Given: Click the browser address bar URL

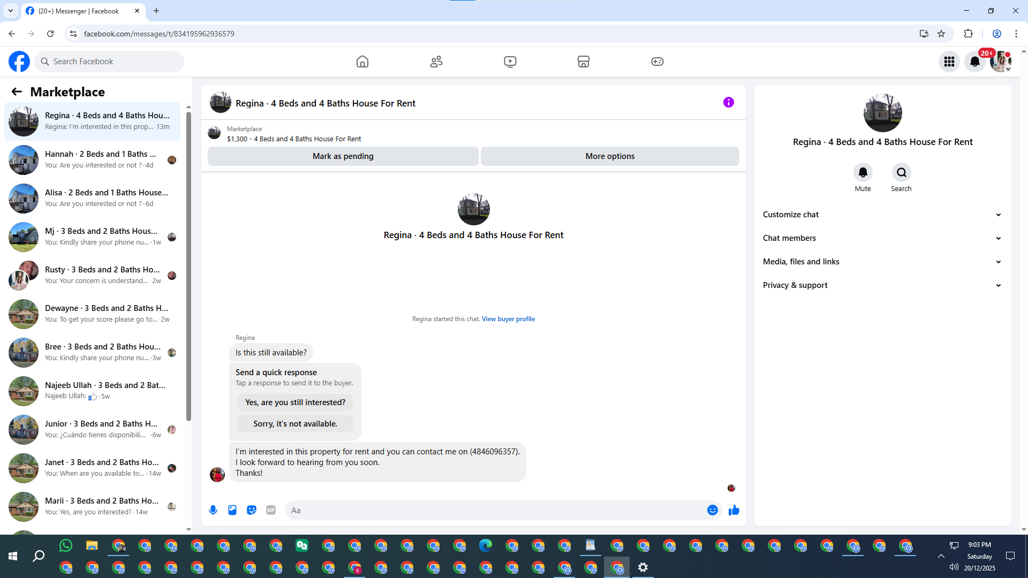Looking at the screenshot, I should 159,34.
